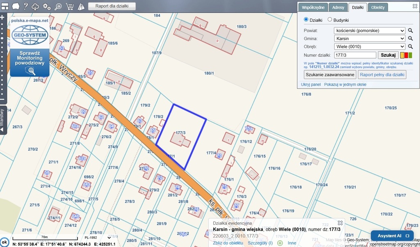Click the magnifier next to Obręb

pyautogui.click(x=410, y=46)
